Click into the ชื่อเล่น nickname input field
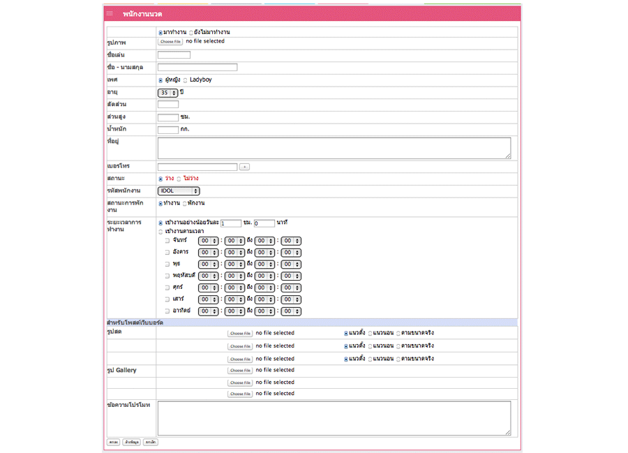The image size is (628, 453). click(x=174, y=55)
